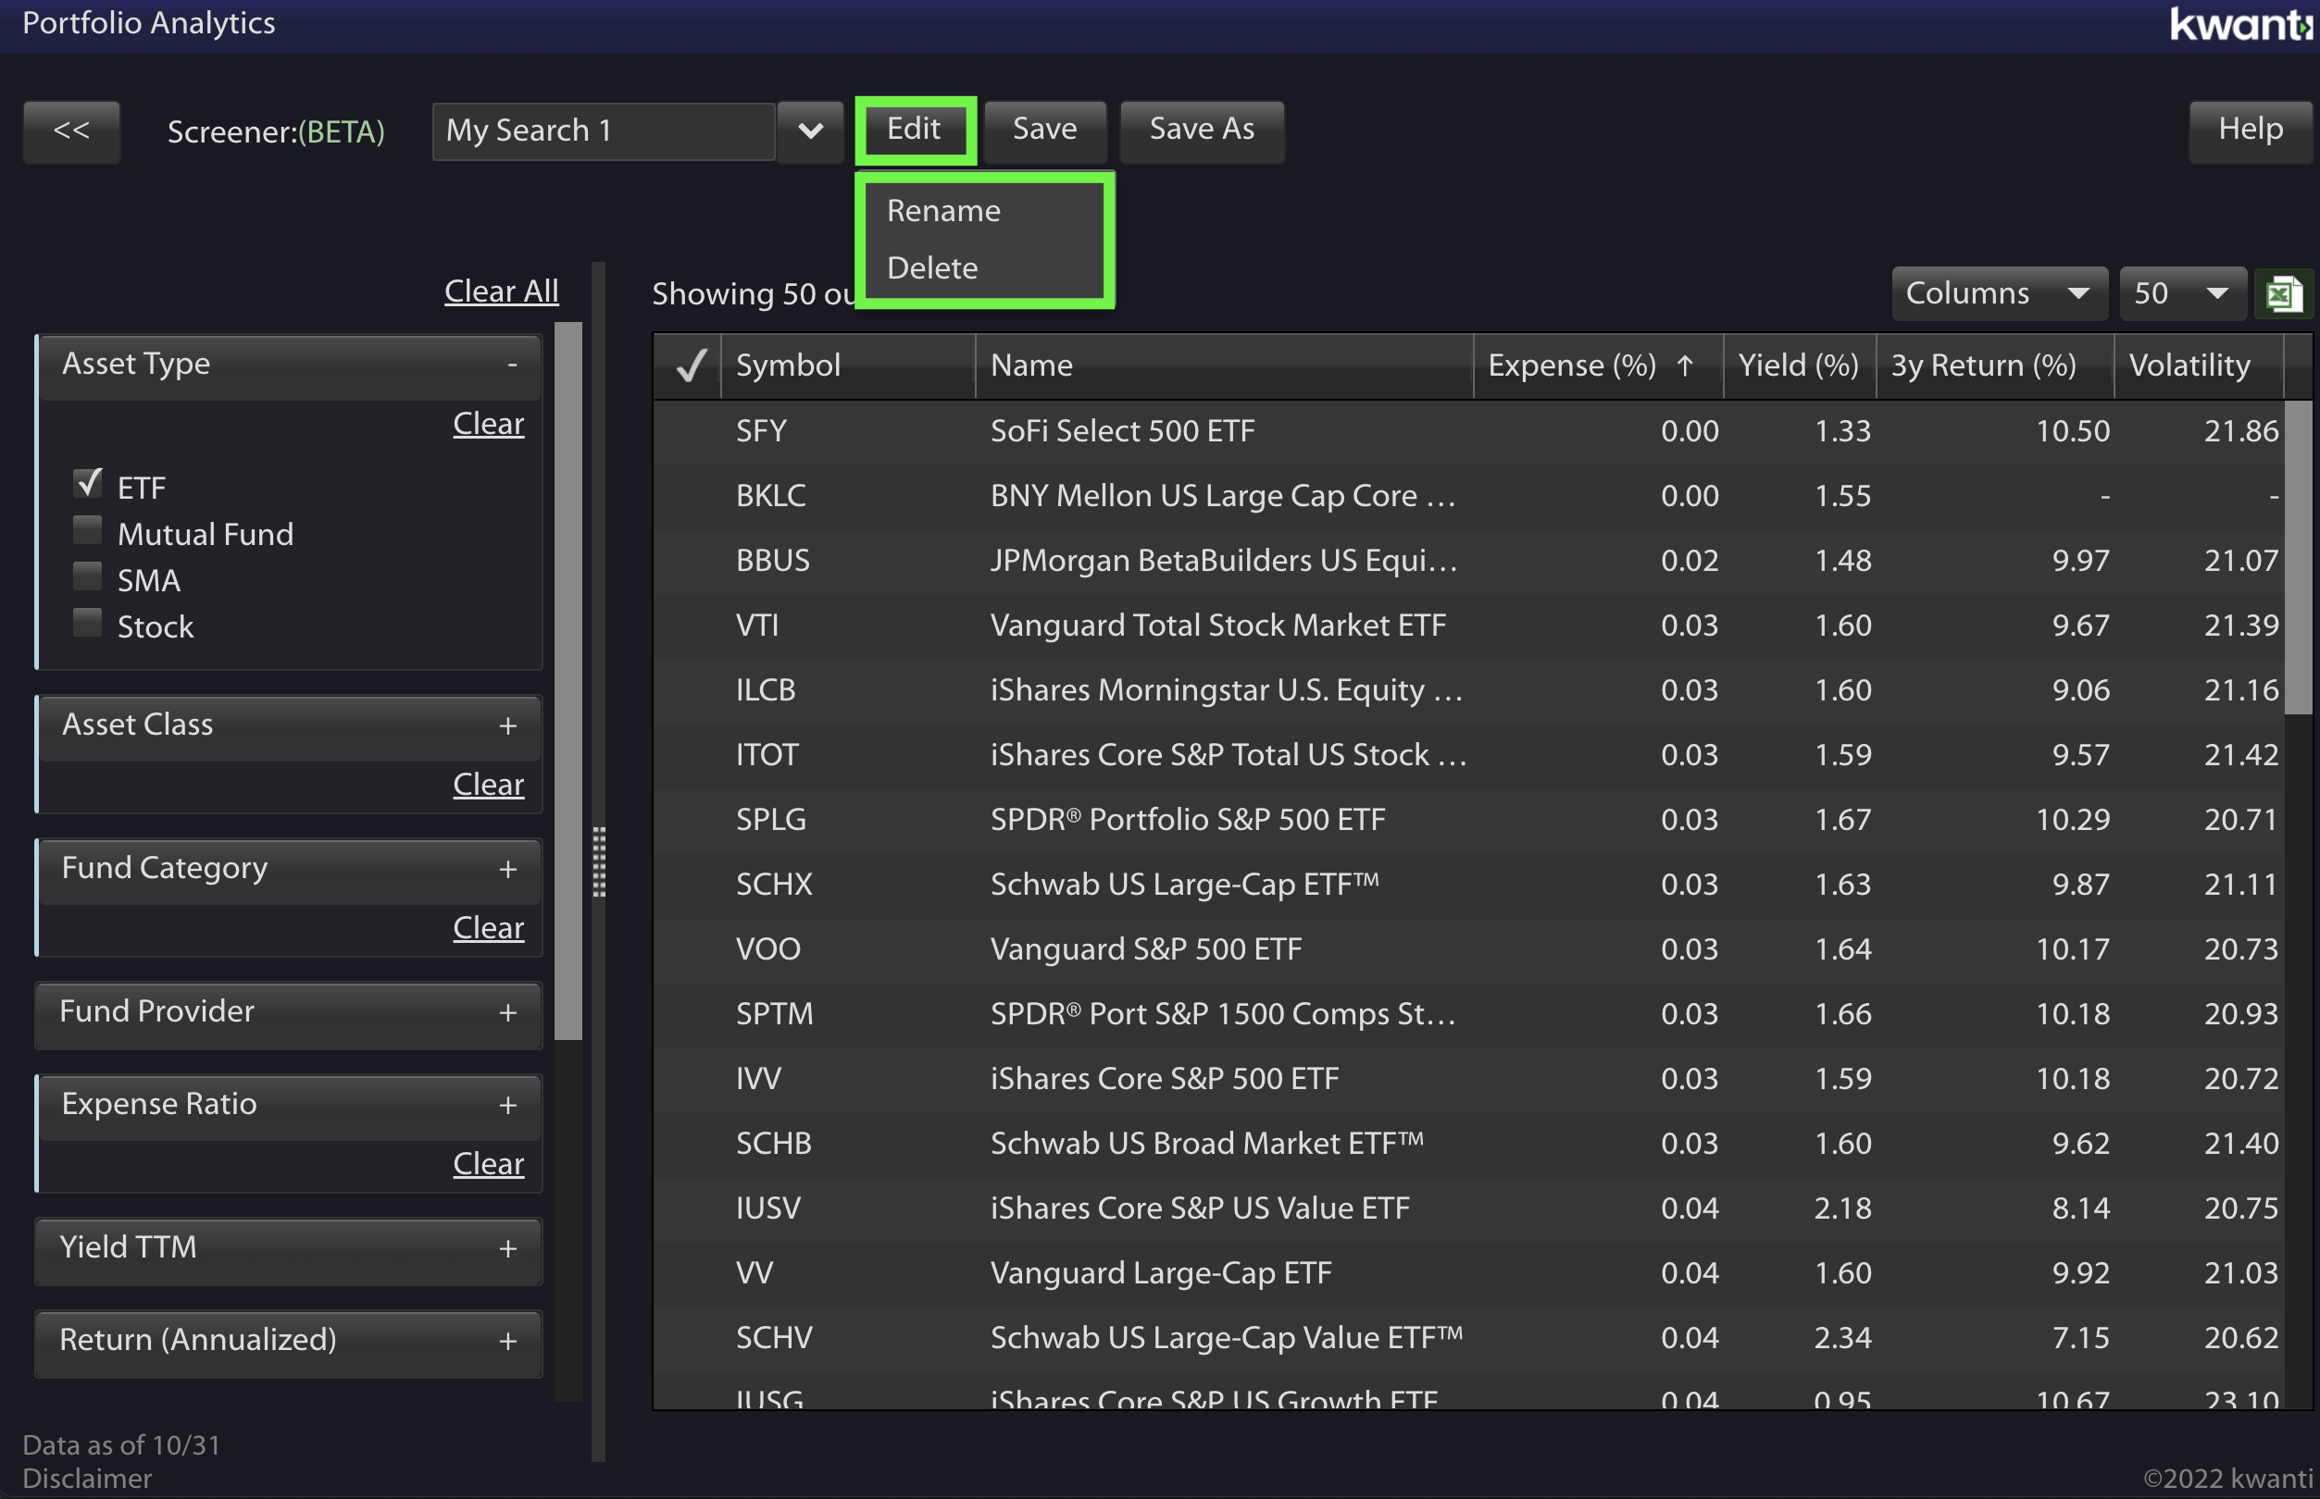Uncheck the ETF asset type
Image resolution: width=2320 pixels, height=1499 pixels.
point(88,483)
